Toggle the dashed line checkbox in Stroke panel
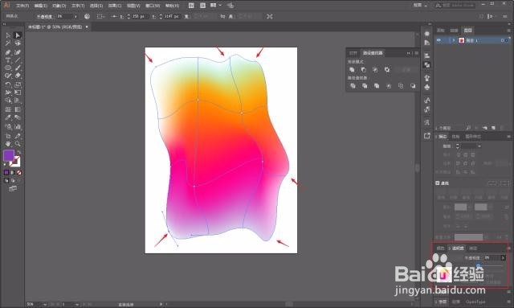The width and height of the screenshot is (514, 308). [x=438, y=183]
